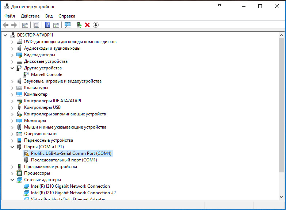This screenshot has width=286, height=210.
Task: Toggle the action pane toolbar icon
Action: click(x=56, y=25)
